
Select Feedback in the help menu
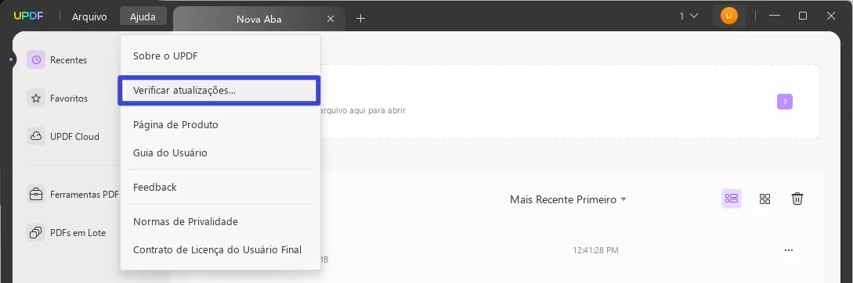pos(220,187)
